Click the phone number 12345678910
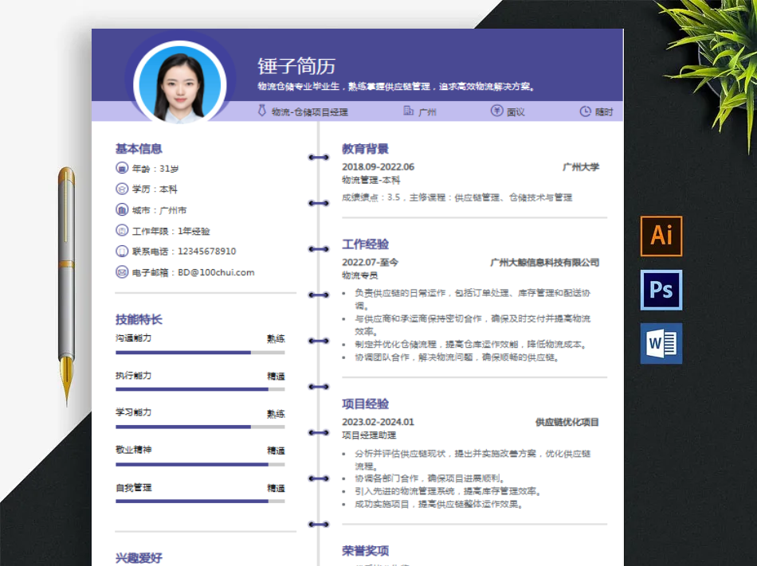The height and width of the screenshot is (566, 757). 206,252
